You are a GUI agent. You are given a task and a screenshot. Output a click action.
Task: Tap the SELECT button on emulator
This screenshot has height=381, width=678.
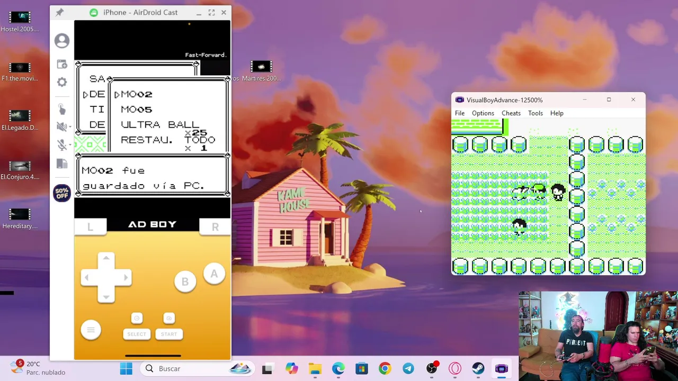click(137, 334)
